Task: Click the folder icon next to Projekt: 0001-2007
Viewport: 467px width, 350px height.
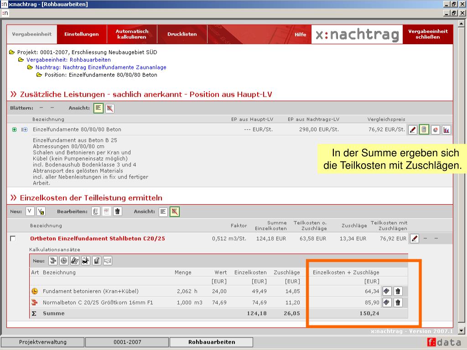Action: [x=12, y=52]
